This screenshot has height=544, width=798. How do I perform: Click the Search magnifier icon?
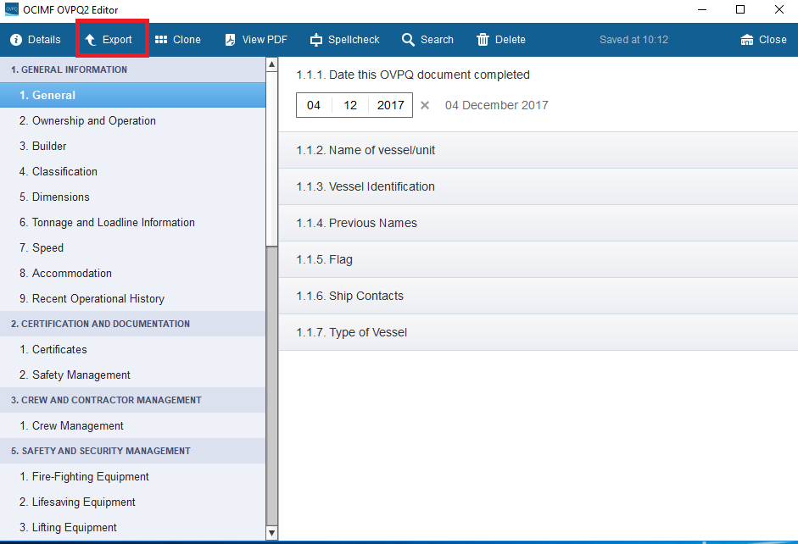408,40
